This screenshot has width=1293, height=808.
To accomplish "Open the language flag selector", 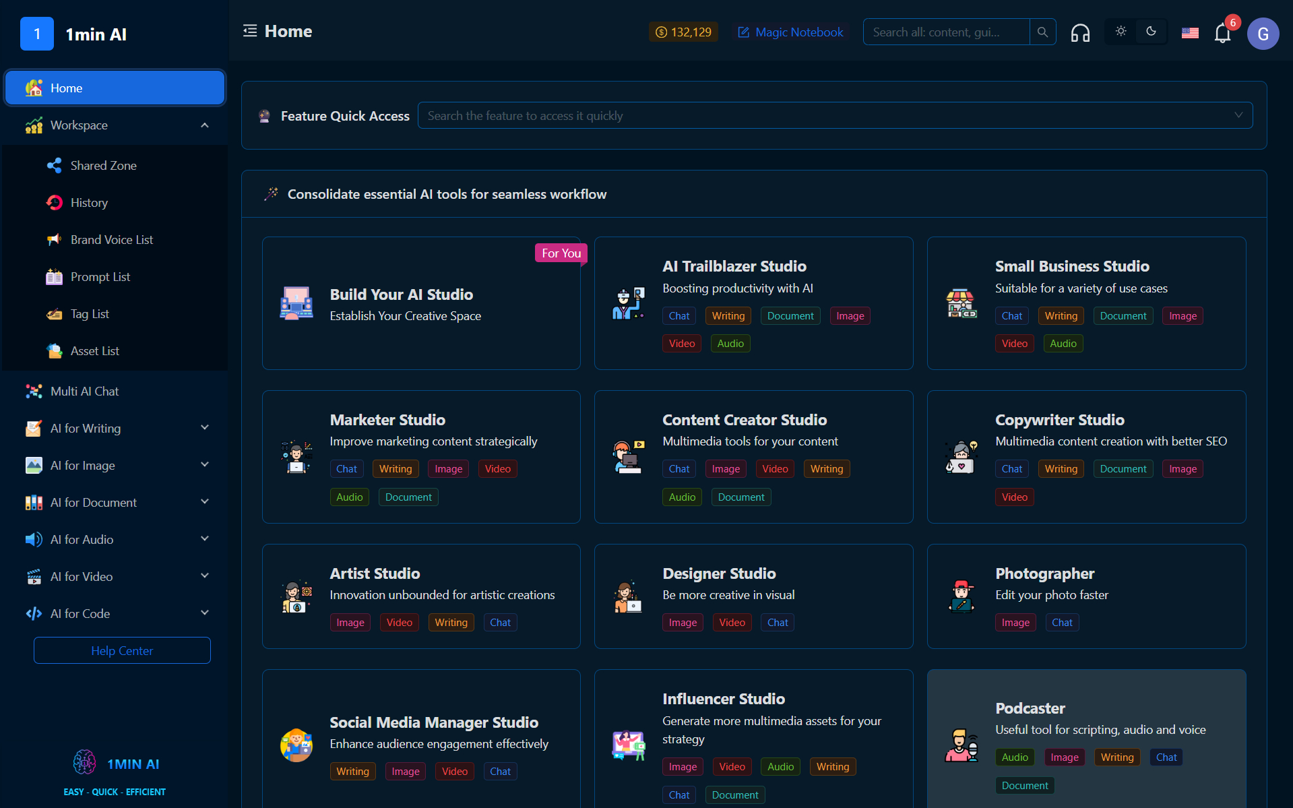I will [x=1190, y=32].
